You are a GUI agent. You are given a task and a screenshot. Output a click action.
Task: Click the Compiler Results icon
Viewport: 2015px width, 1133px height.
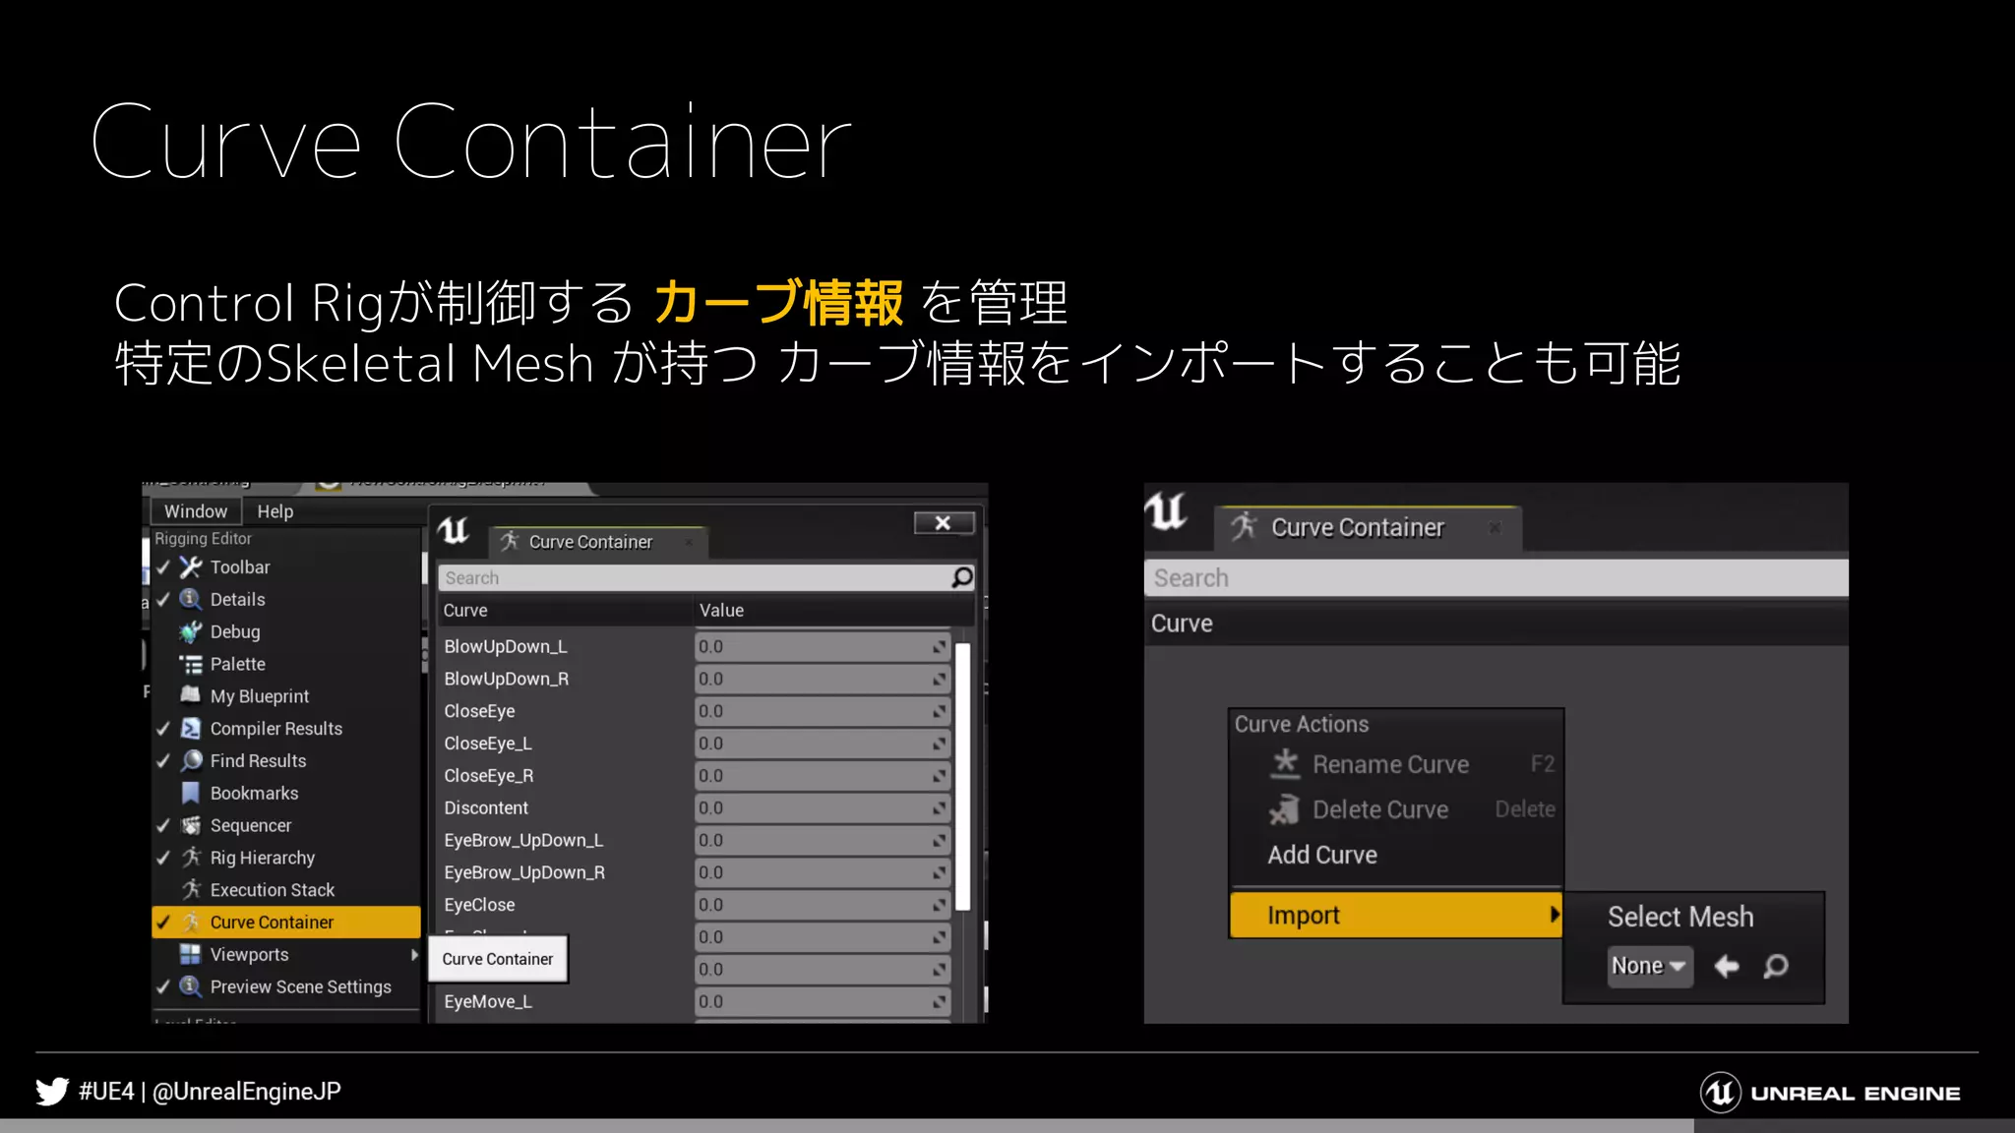click(x=191, y=728)
